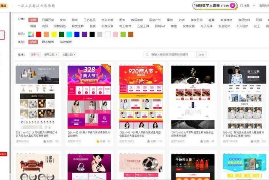
Task: Favorite the tea leaf template star
Action: [202, 141]
